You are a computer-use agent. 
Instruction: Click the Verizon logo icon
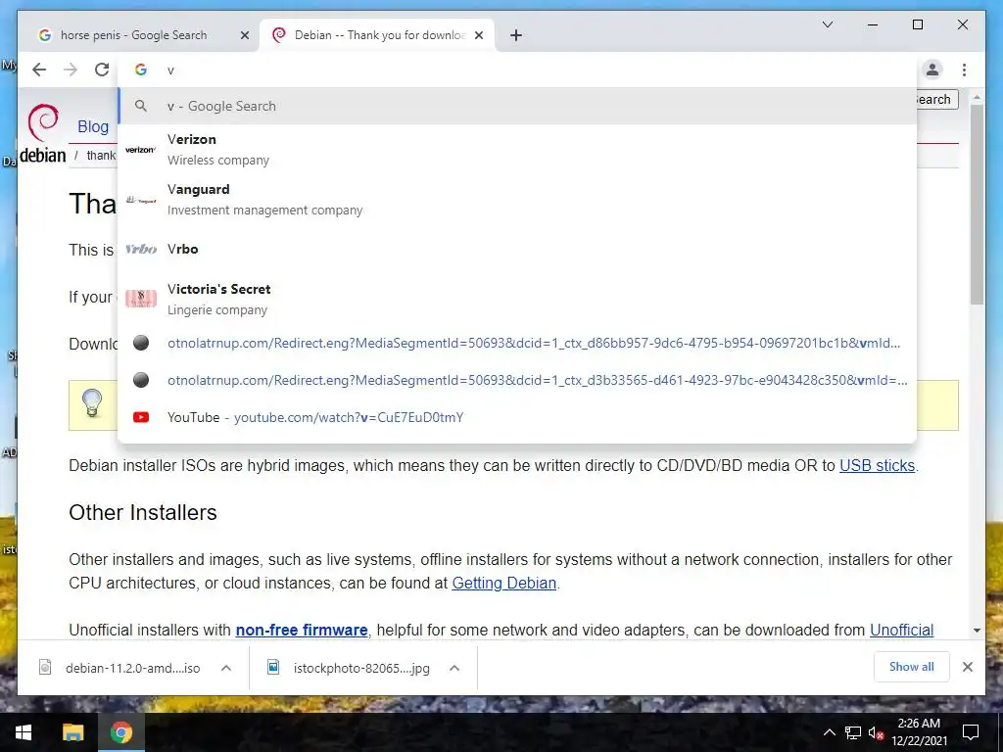pos(141,150)
